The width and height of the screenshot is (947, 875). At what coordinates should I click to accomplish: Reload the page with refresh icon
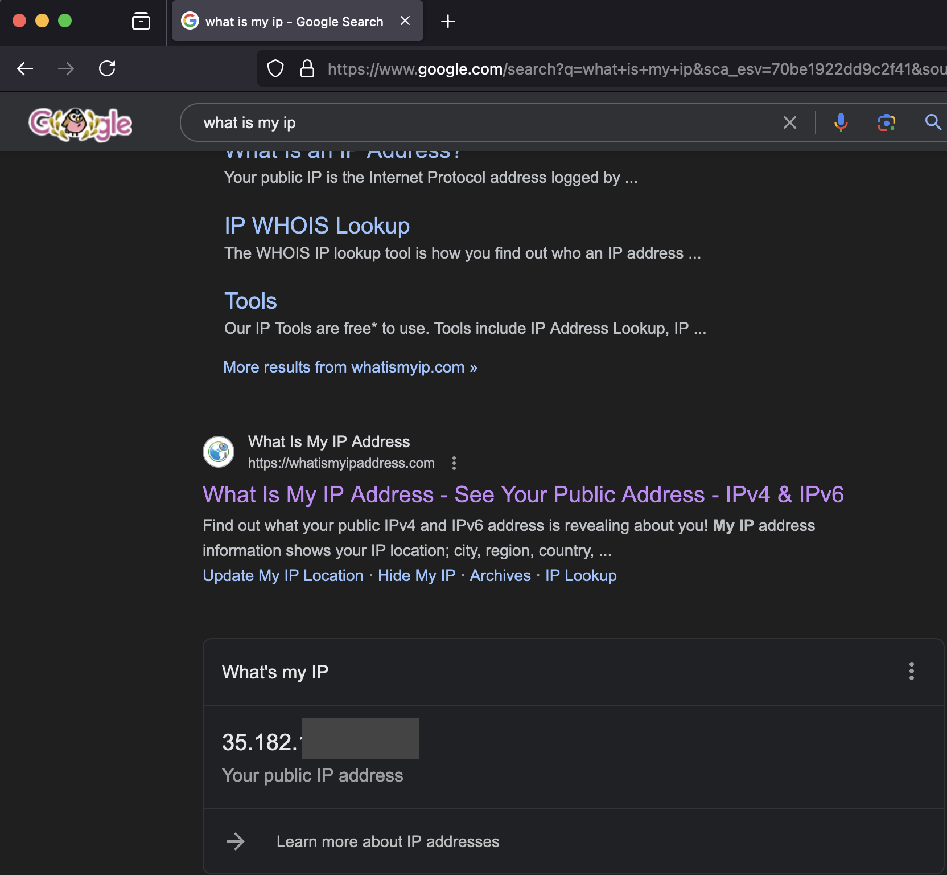(107, 69)
